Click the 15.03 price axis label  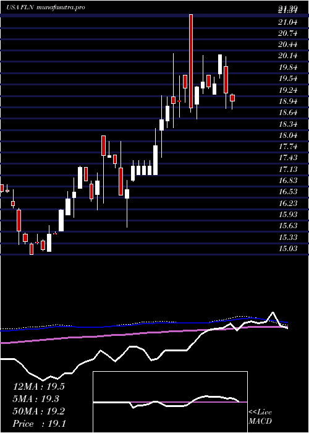point(288,249)
